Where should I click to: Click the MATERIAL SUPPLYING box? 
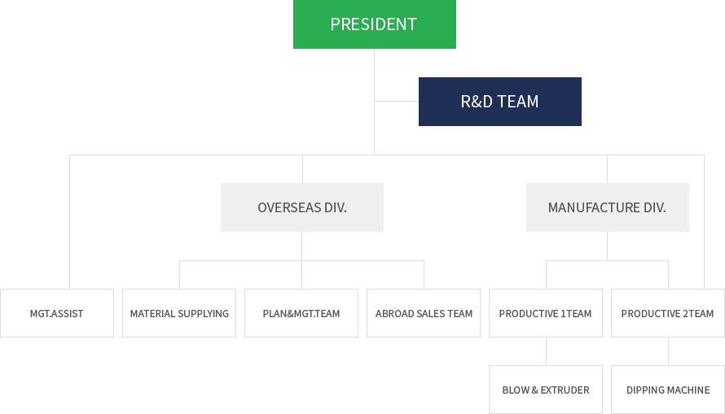pyautogui.click(x=179, y=313)
